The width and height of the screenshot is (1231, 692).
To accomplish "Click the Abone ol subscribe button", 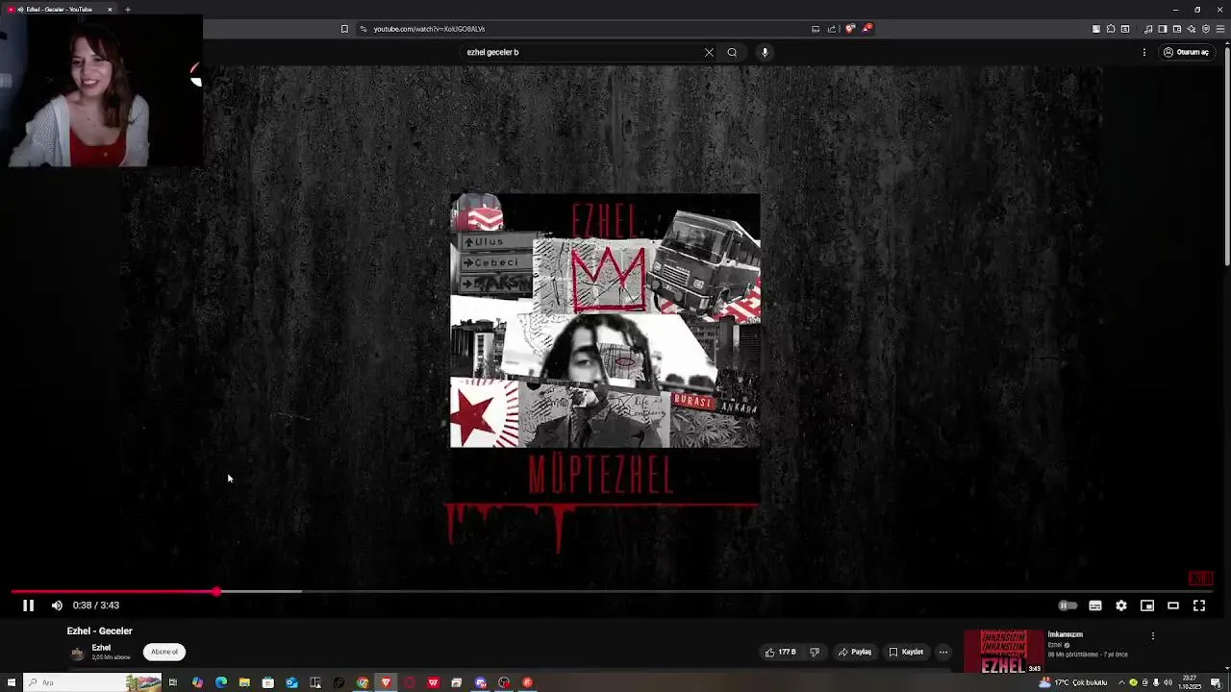I will (164, 652).
